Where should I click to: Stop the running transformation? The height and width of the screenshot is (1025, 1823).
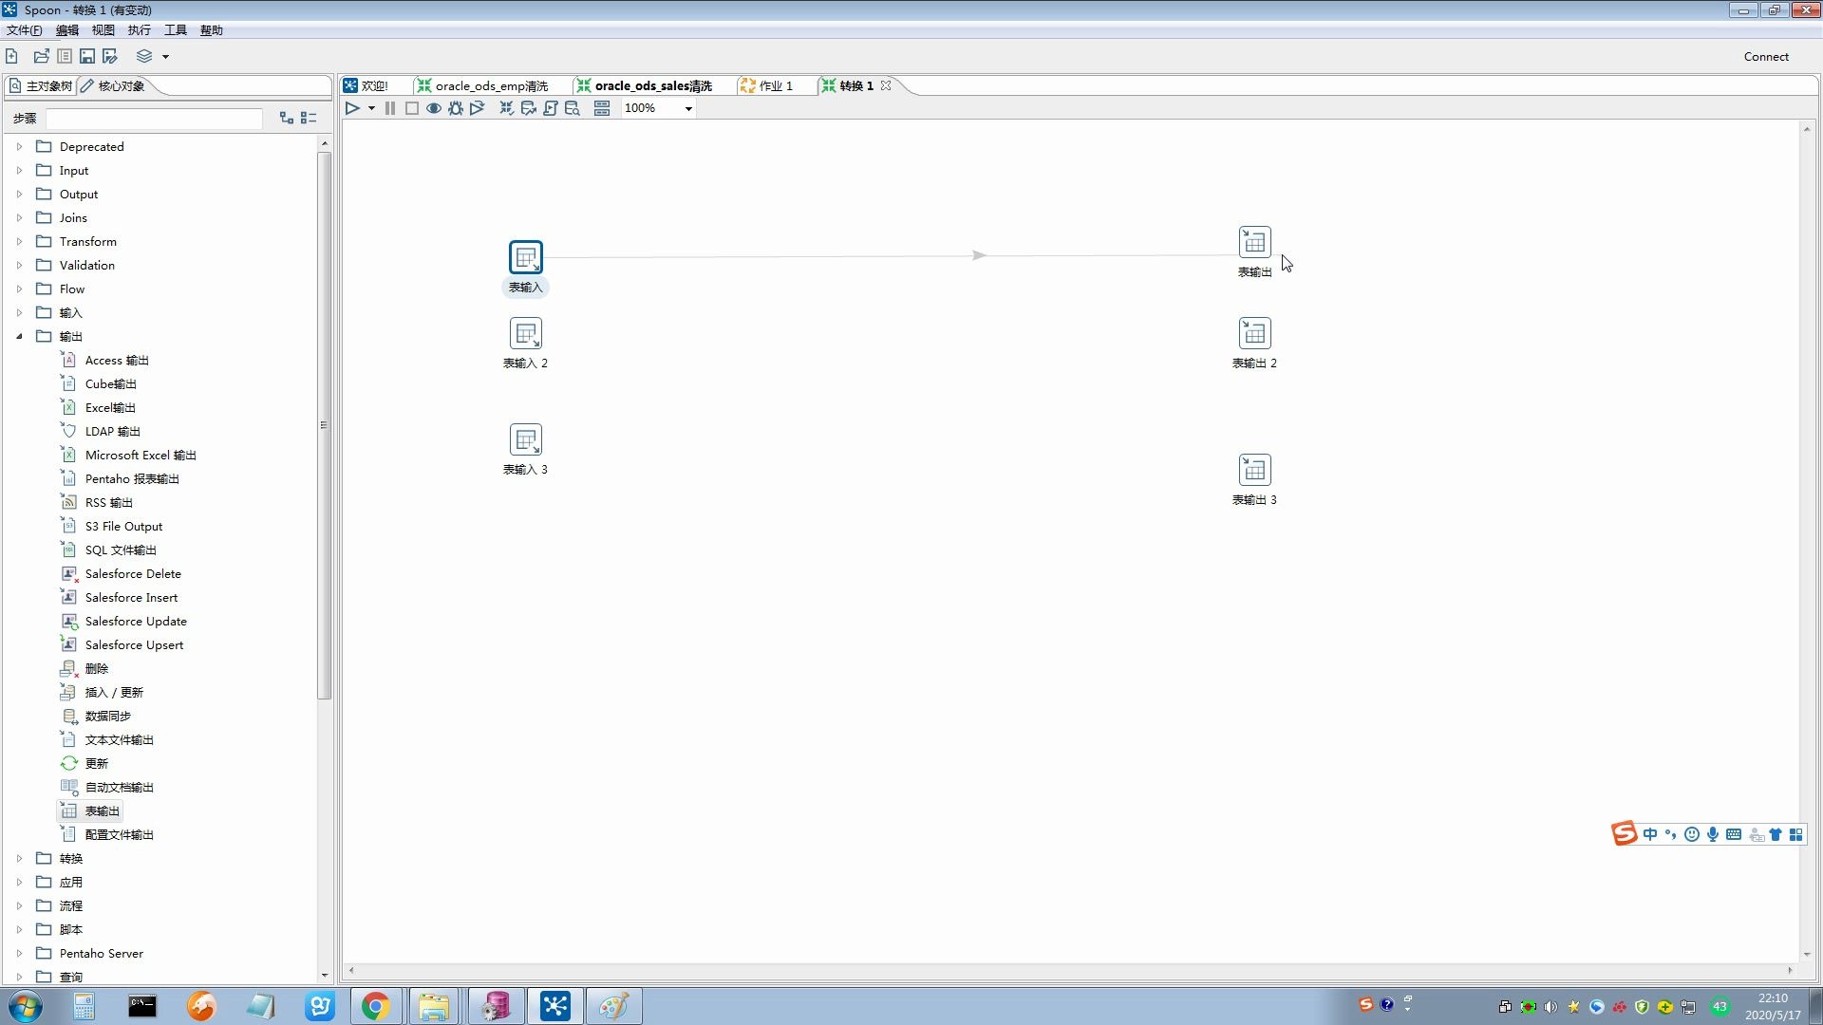coord(412,108)
